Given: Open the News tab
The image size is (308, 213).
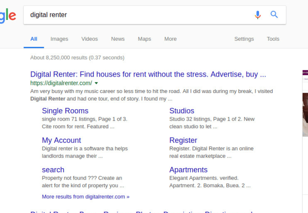Looking at the screenshot, I should tap(118, 39).
